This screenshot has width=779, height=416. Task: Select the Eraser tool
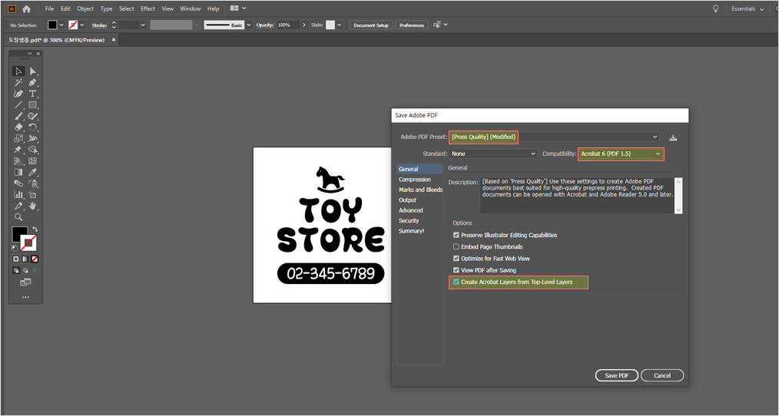click(18, 127)
